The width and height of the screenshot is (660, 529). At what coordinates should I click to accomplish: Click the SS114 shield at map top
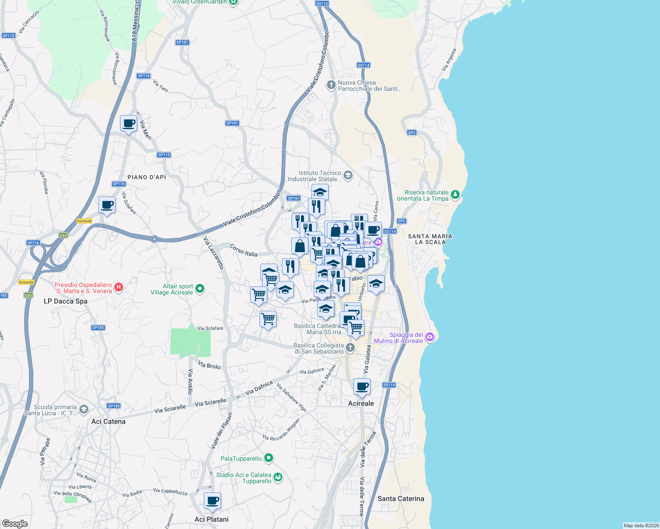(x=322, y=4)
